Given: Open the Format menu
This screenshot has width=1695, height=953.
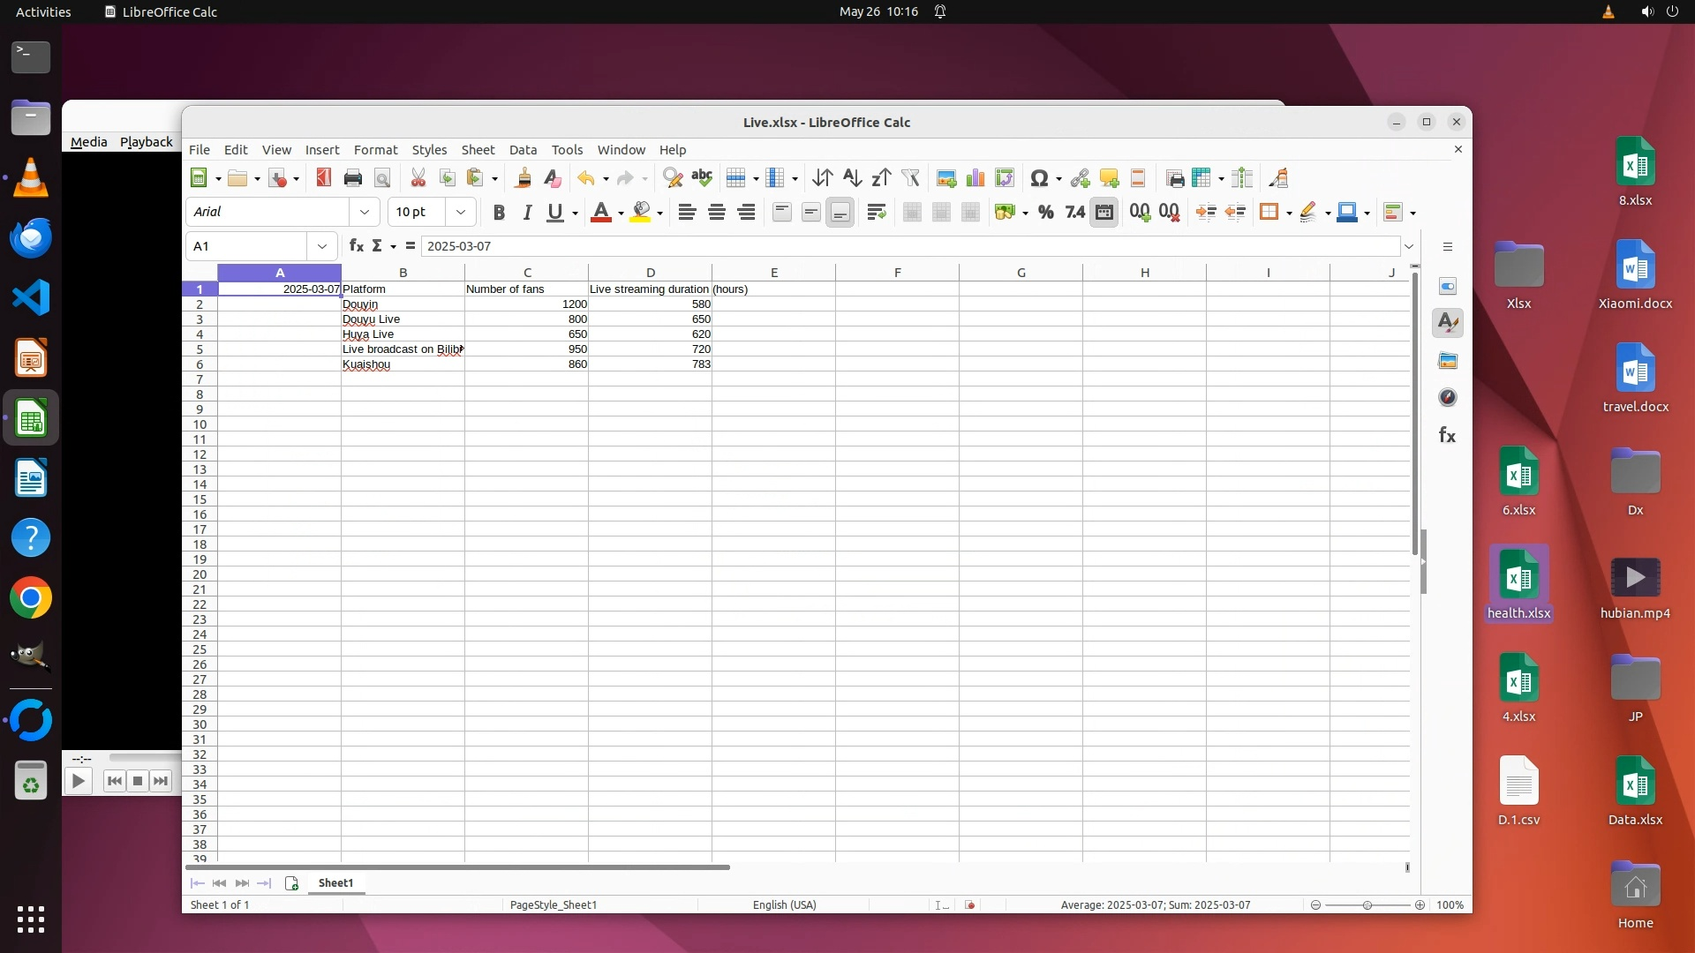Looking at the screenshot, I should pyautogui.click(x=375, y=150).
